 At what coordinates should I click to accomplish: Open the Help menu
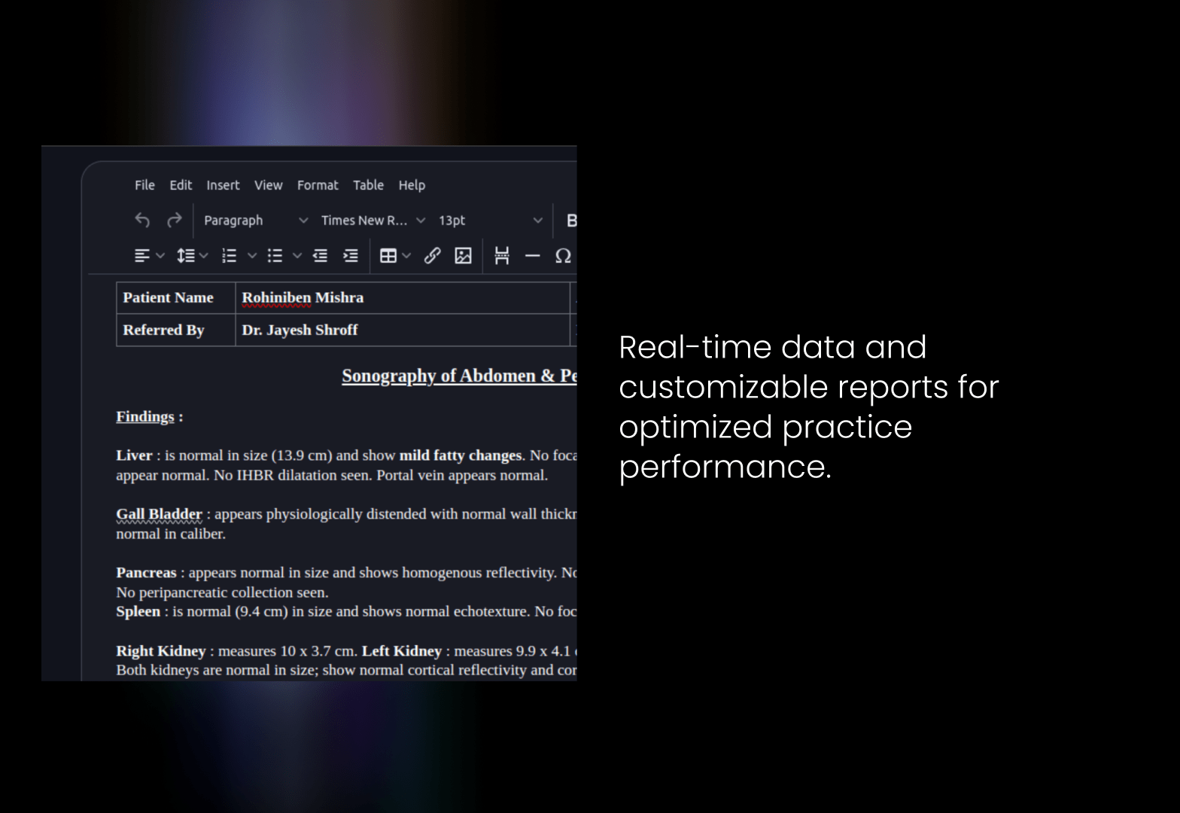(x=412, y=185)
